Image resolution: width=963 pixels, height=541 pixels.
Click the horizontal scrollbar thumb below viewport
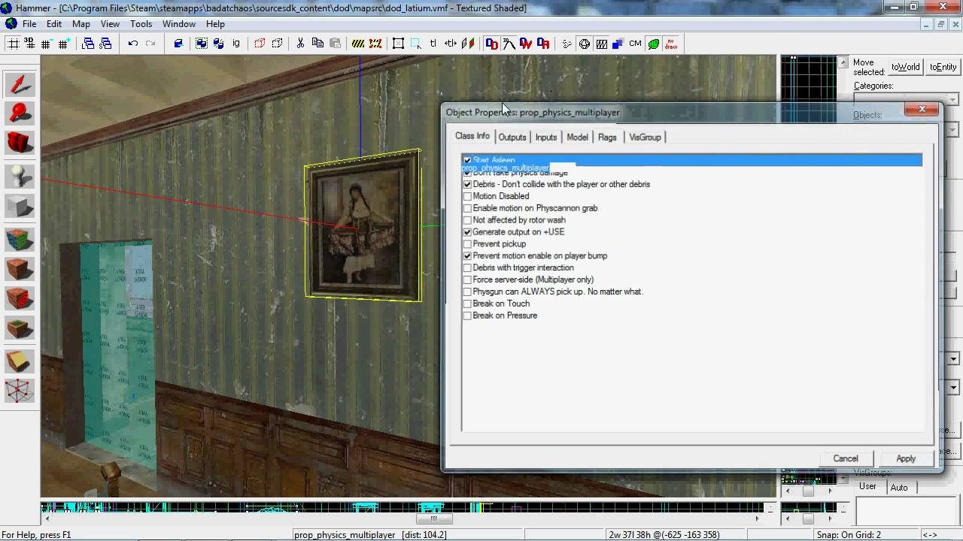433,518
